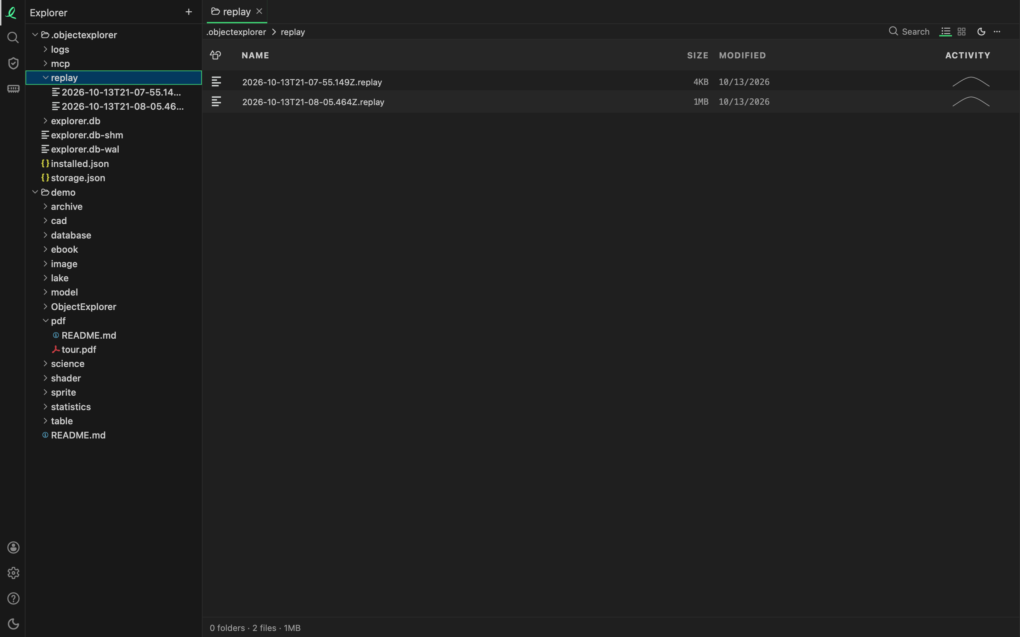This screenshot has height=637, width=1020.
Task: Expand the mcp folder
Action: (x=46, y=64)
